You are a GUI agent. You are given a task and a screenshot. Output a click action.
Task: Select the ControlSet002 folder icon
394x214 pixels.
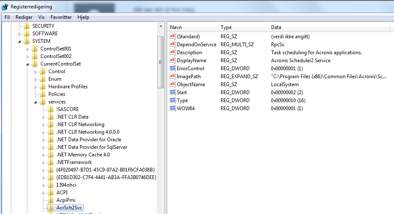tap(35, 56)
